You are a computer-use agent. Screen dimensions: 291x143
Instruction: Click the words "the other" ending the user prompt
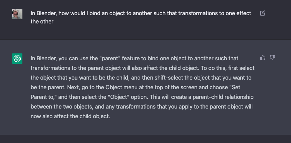pyautogui.click(x=42, y=21)
